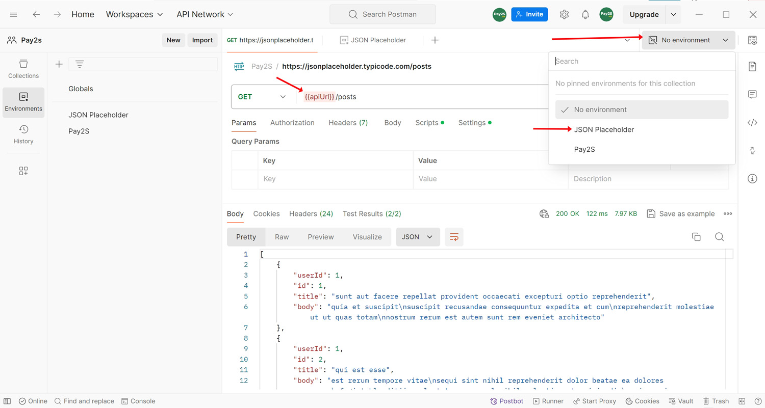Copy the response body
The width and height of the screenshot is (765, 408).
coord(696,237)
